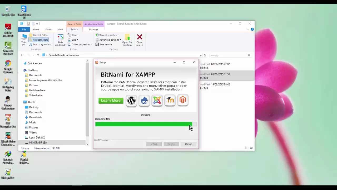Select This PC in navigation pane
337x190 pixels.
pos(29,102)
